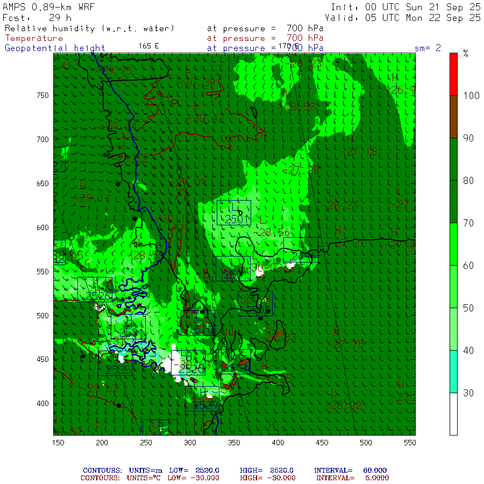This screenshot has width=484, height=484.
Task: Click the white swatch at the colorbar bottom
Action: pyautogui.click(x=453, y=414)
